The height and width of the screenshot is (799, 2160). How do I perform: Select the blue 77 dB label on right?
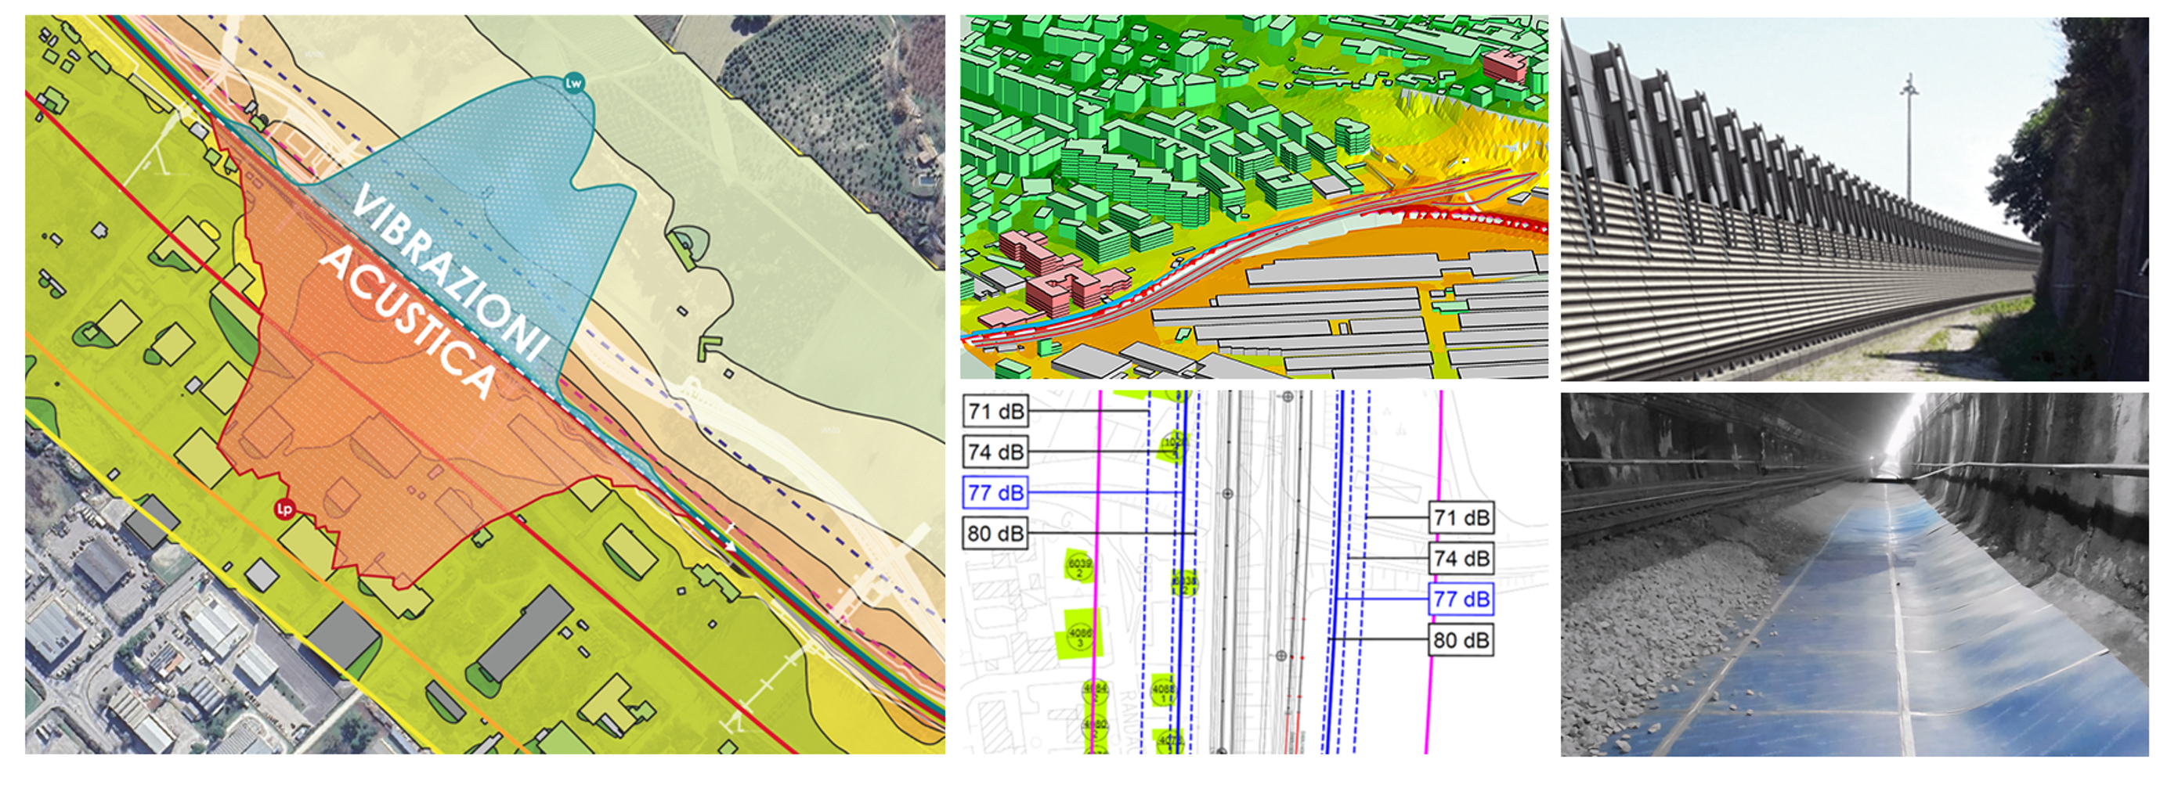point(1461,599)
